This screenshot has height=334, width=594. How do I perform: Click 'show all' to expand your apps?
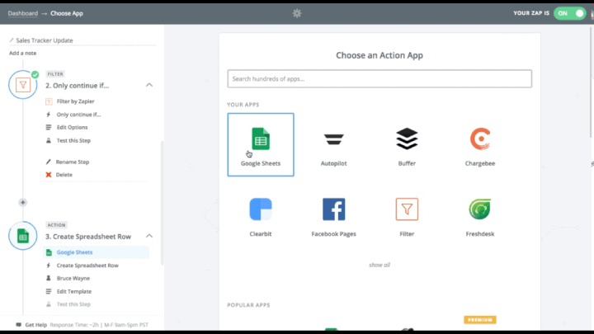pyautogui.click(x=379, y=265)
